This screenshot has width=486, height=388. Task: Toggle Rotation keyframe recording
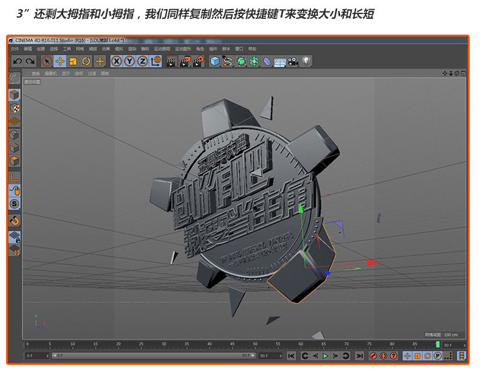(428, 356)
